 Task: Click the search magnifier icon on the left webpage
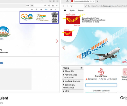[56, 10]
